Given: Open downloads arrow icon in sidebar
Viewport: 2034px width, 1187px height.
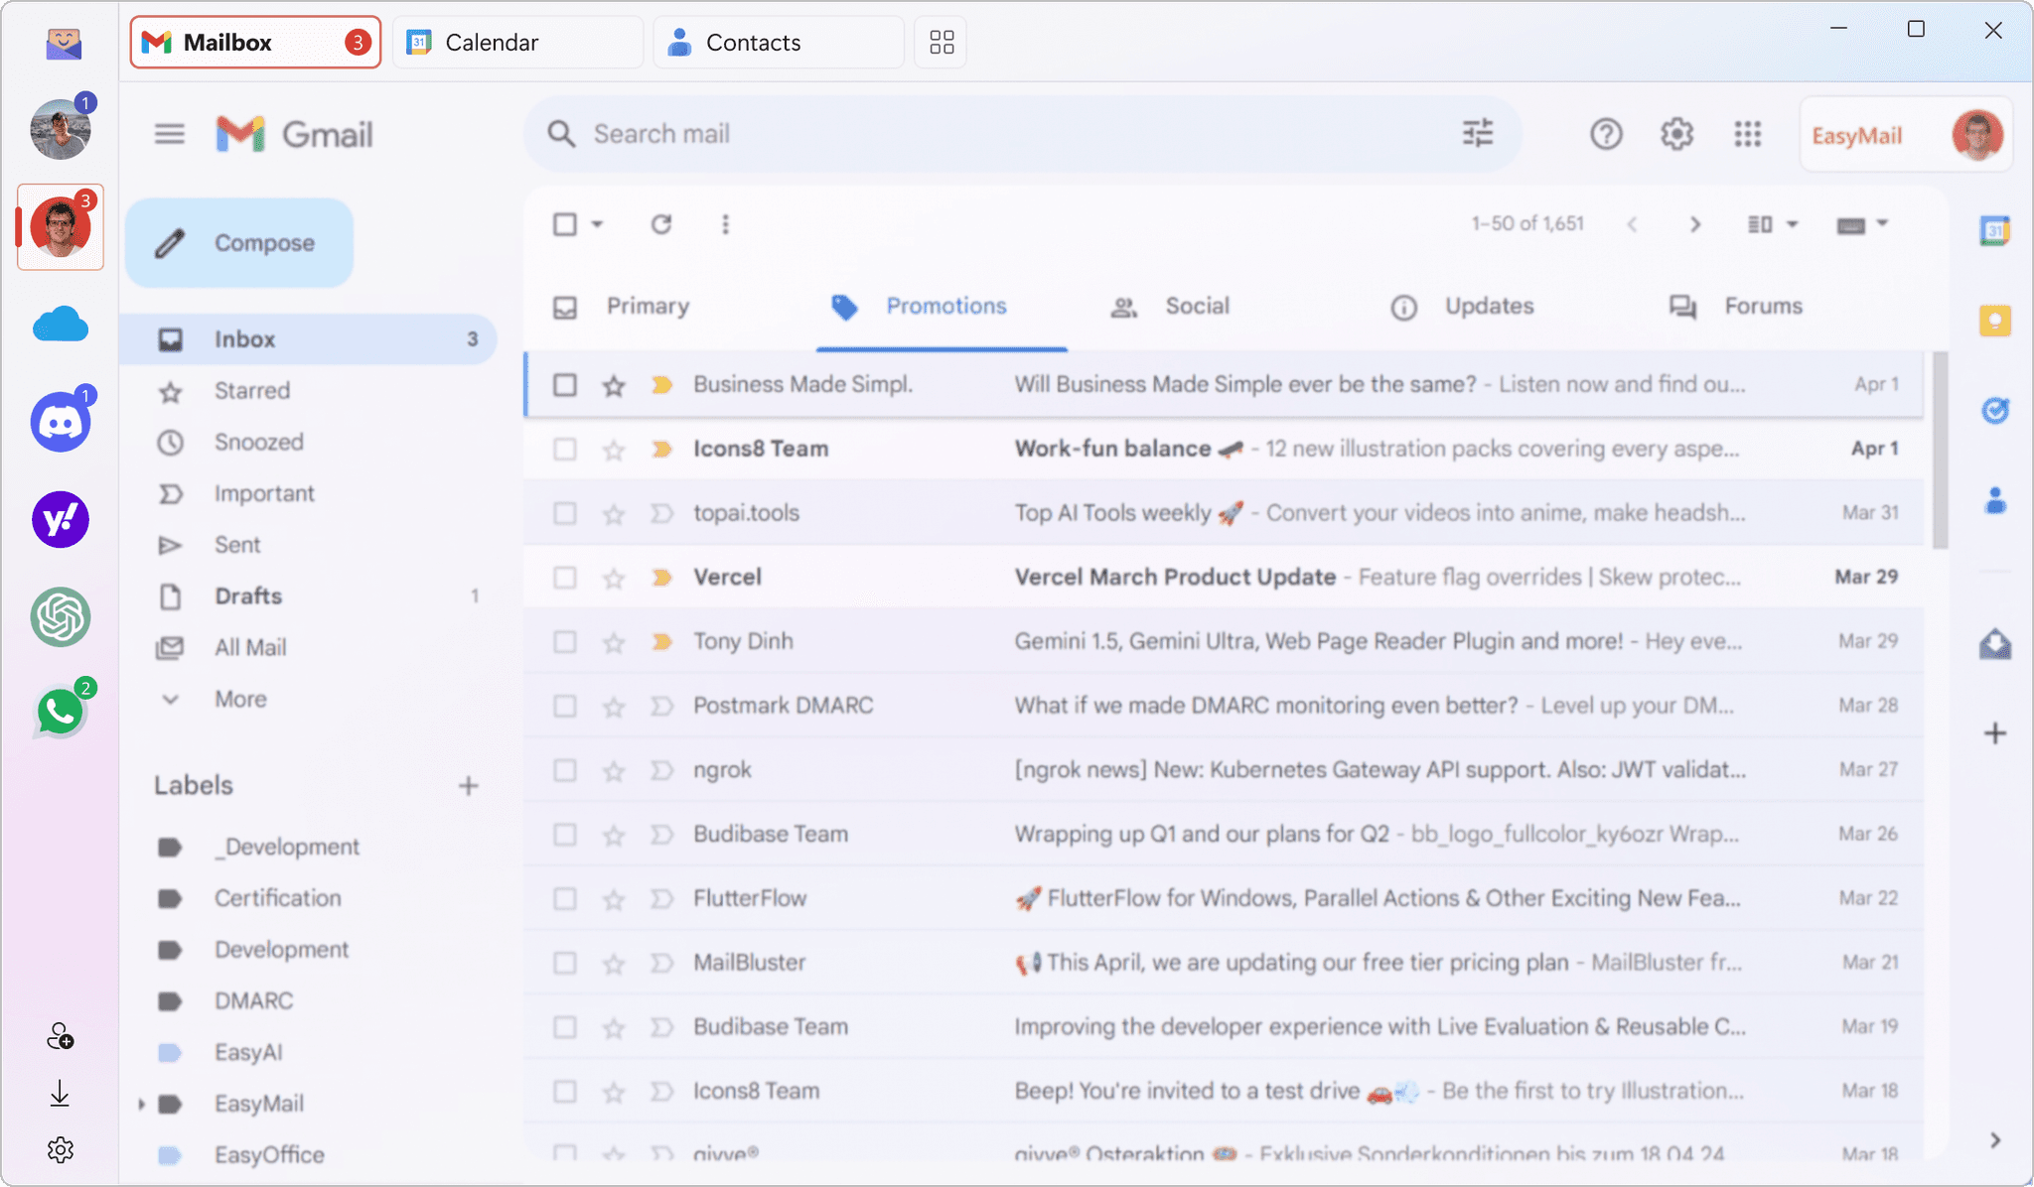Looking at the screenshot, I should (60, 1094).
